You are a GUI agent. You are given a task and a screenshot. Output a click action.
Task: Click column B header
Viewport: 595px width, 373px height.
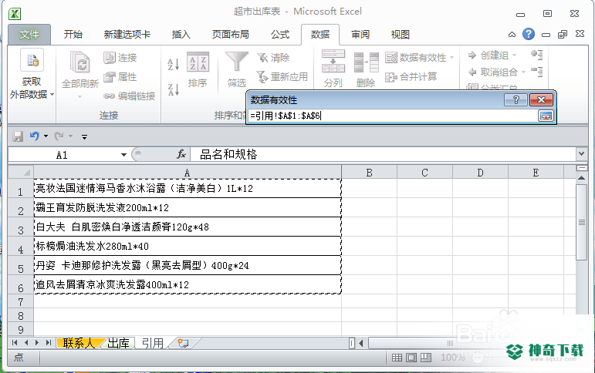(369, 173)
